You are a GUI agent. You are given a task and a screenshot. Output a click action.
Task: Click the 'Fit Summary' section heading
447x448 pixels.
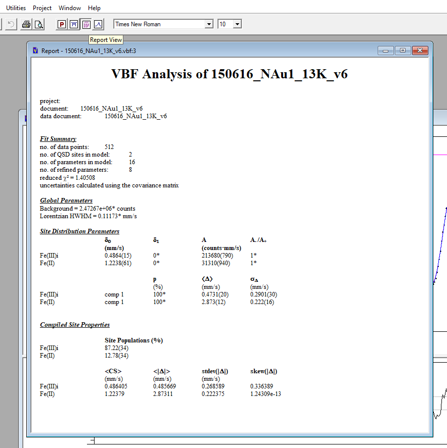click(58, 139)
